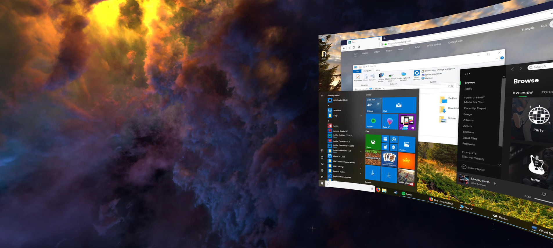Click the Ottawa weather tile
Screen dimensions: 553x248
point(374,105)
